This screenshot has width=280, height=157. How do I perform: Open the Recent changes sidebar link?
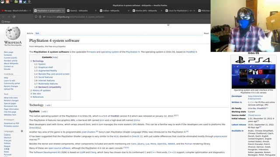(11, 86)
